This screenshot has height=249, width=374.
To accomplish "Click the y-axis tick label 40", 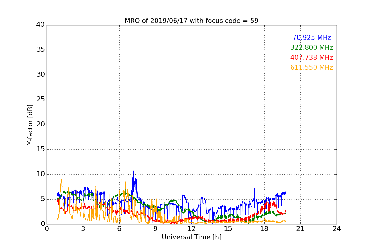I will pos(41,25).
